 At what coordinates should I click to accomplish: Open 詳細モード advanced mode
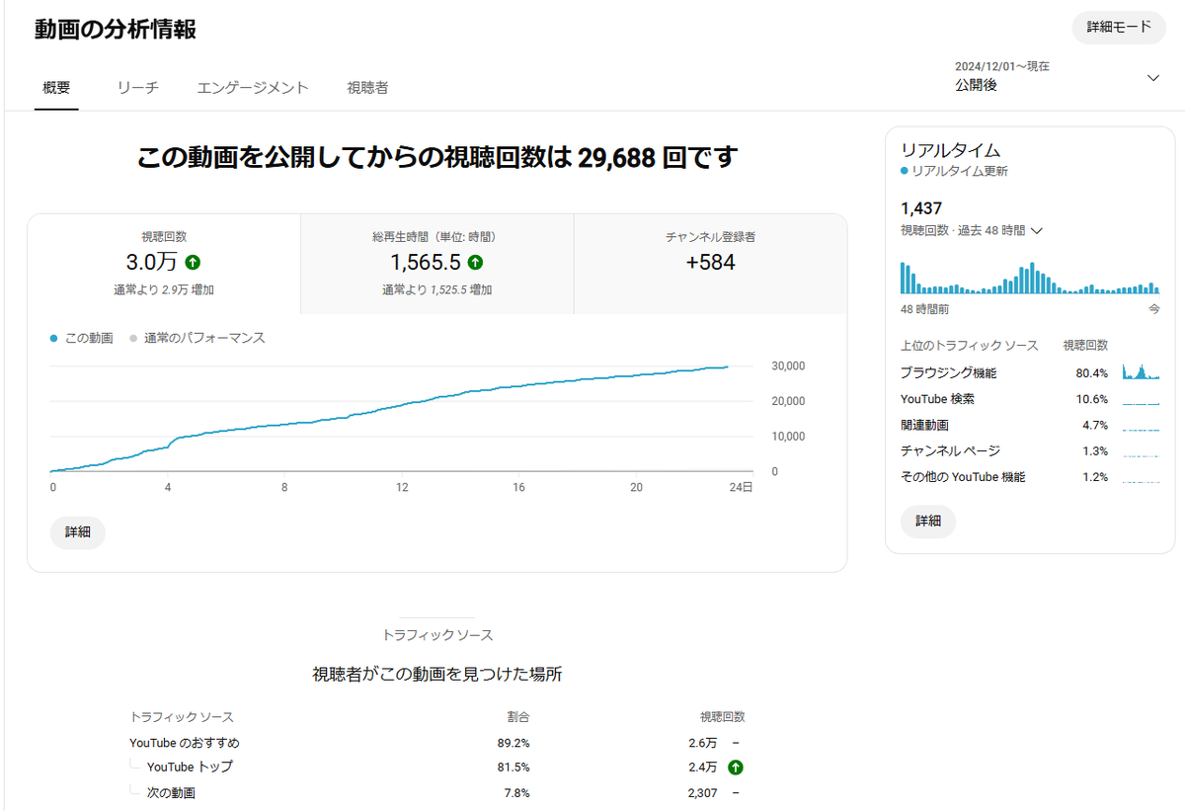1119,27
